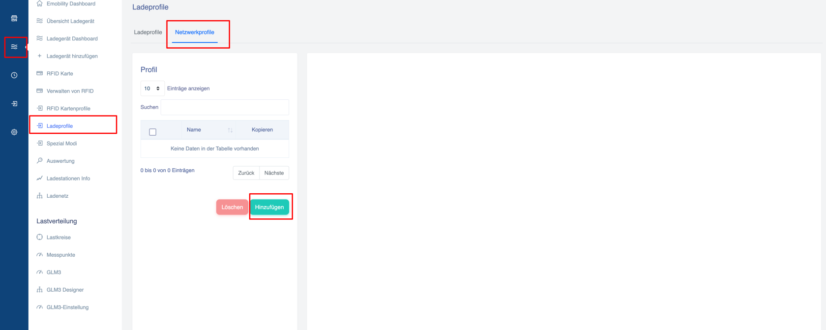
Task: Click the gauge icon beside GLM3
Action: 40,272
